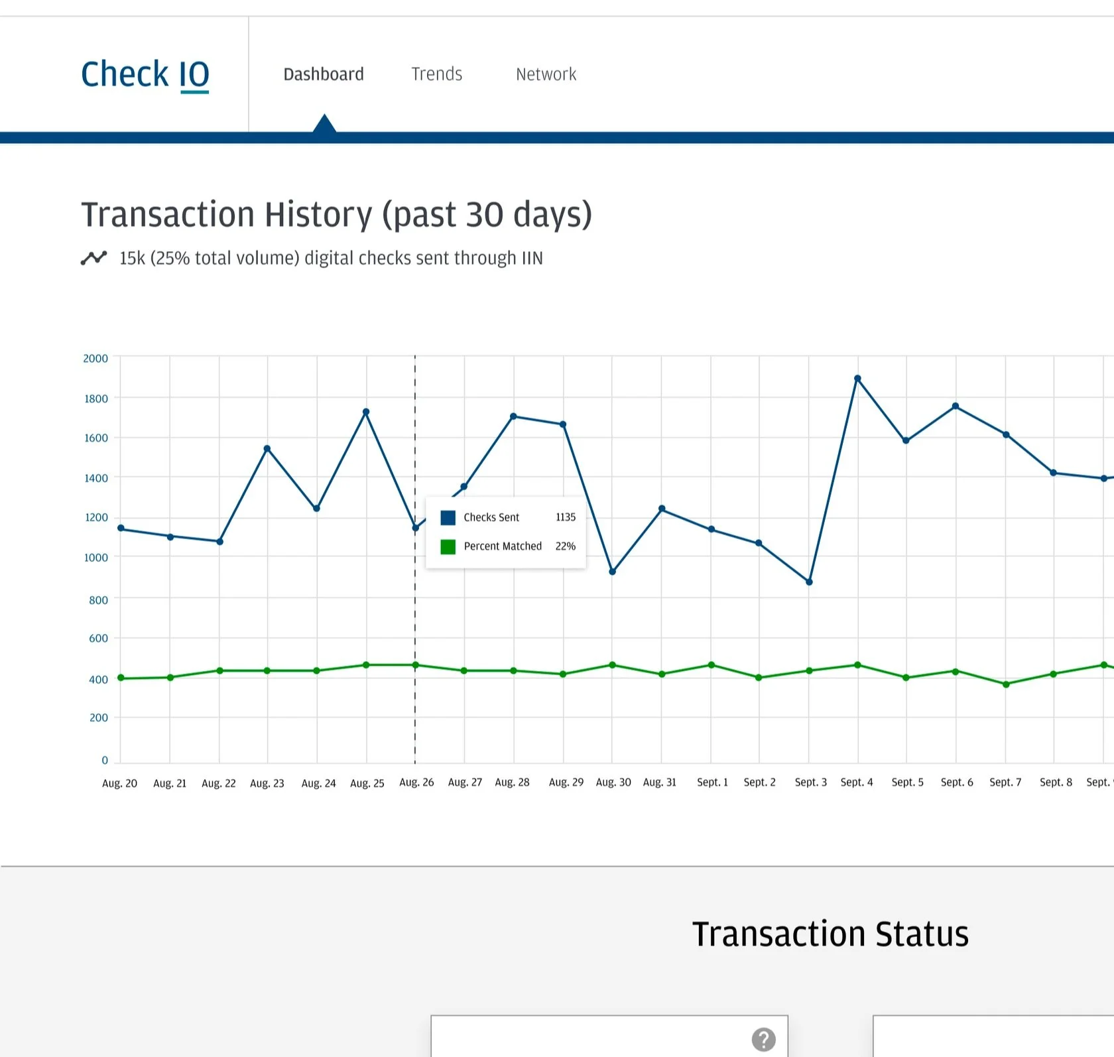The width and height of the screenshot is (1114, 1057).
Task: Click the Aug. 20 green data point
Action: (x=121, y=678)
